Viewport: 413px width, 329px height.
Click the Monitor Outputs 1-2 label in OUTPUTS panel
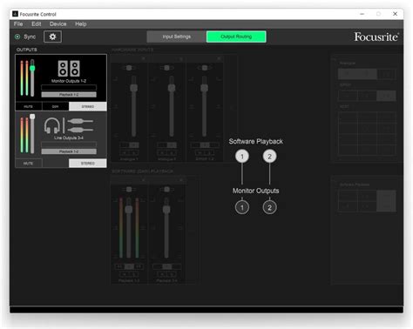[x=69, y=81]
